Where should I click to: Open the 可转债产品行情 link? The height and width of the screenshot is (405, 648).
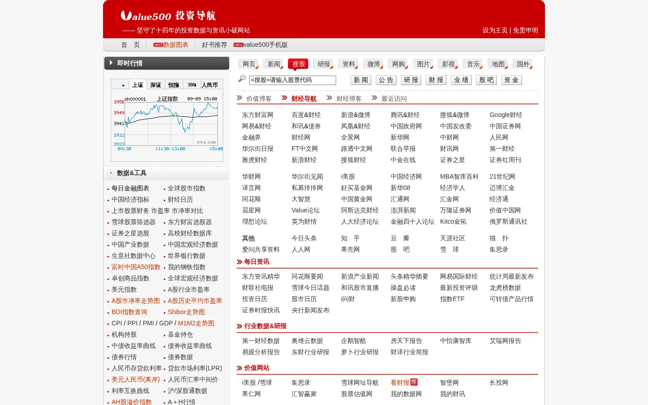tap(511, 299)
